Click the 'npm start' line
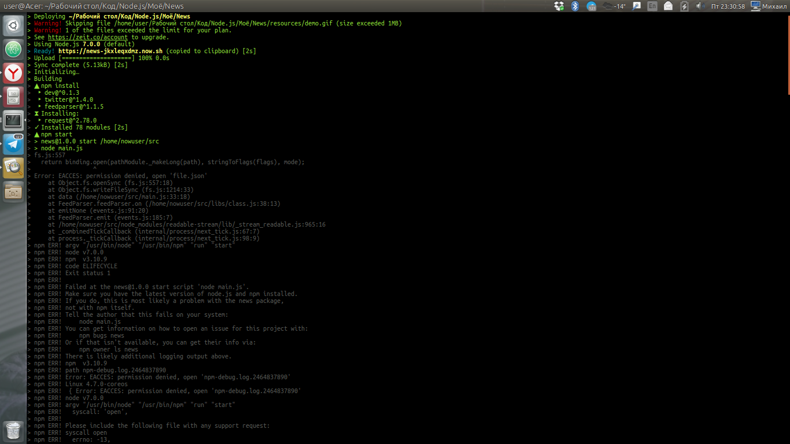Image resolution: width=790 pixels, height=444 pixels. click(53, 134)
